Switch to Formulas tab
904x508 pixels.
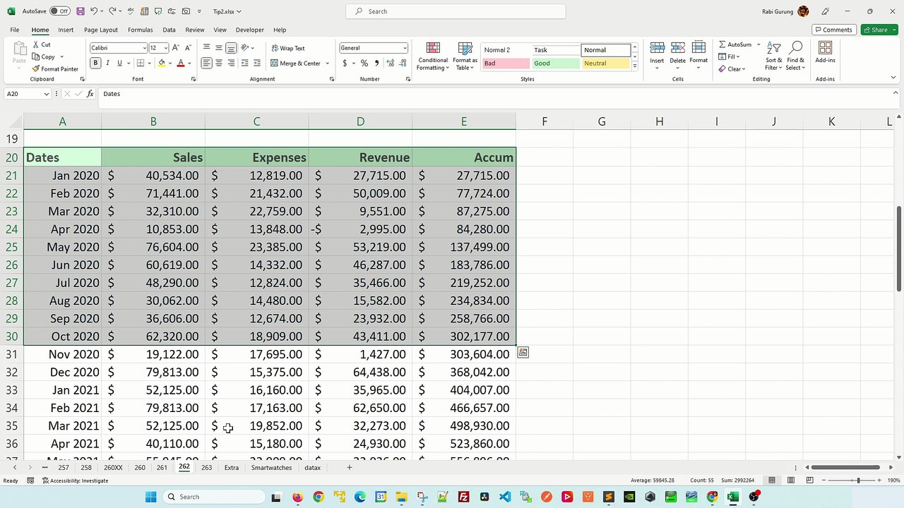(x=140, y=30)
